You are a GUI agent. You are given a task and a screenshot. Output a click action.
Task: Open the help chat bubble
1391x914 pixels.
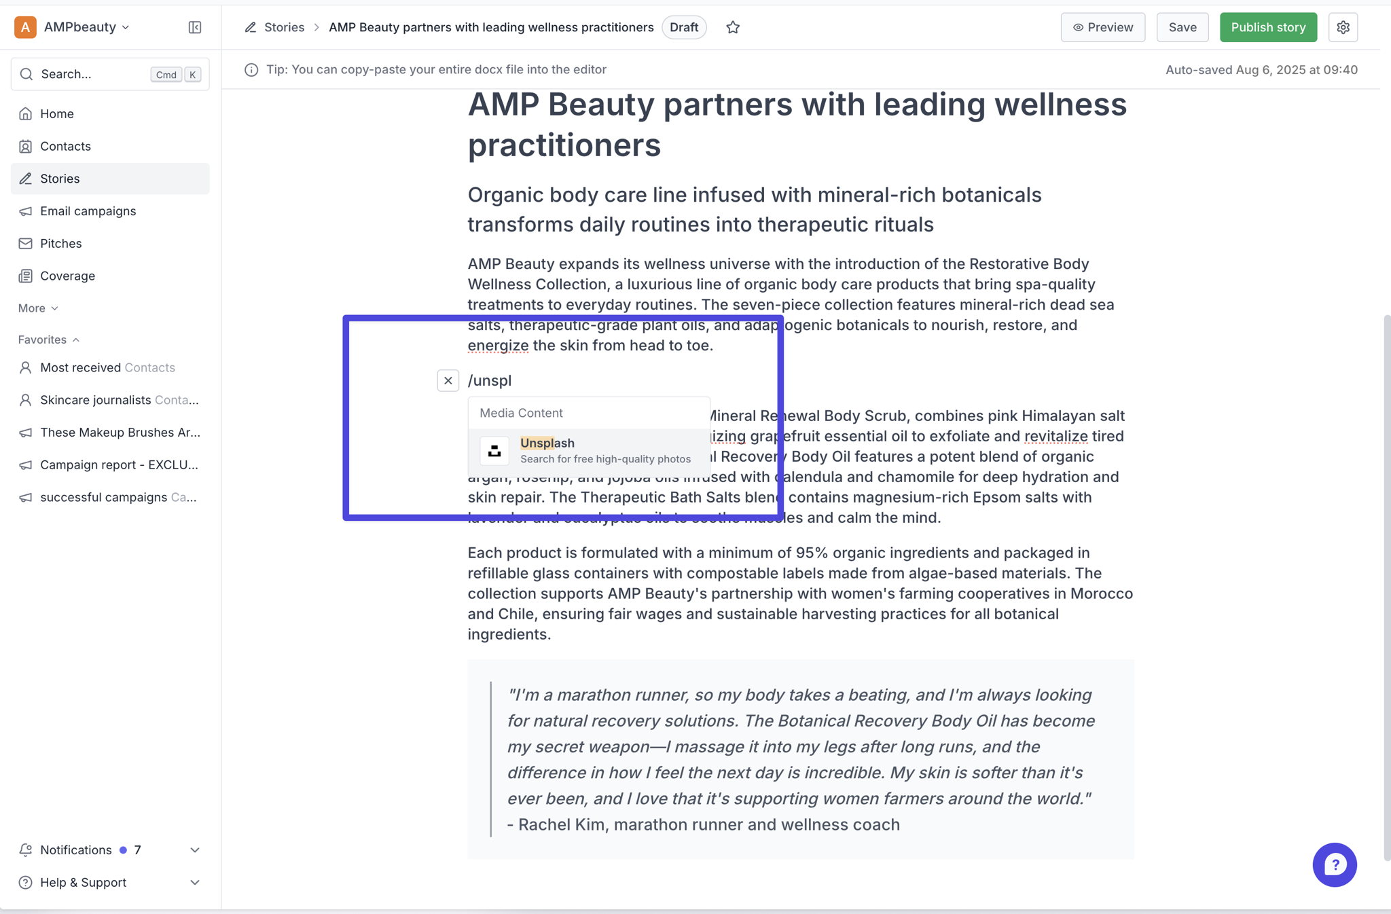[x=1335, y=864]
